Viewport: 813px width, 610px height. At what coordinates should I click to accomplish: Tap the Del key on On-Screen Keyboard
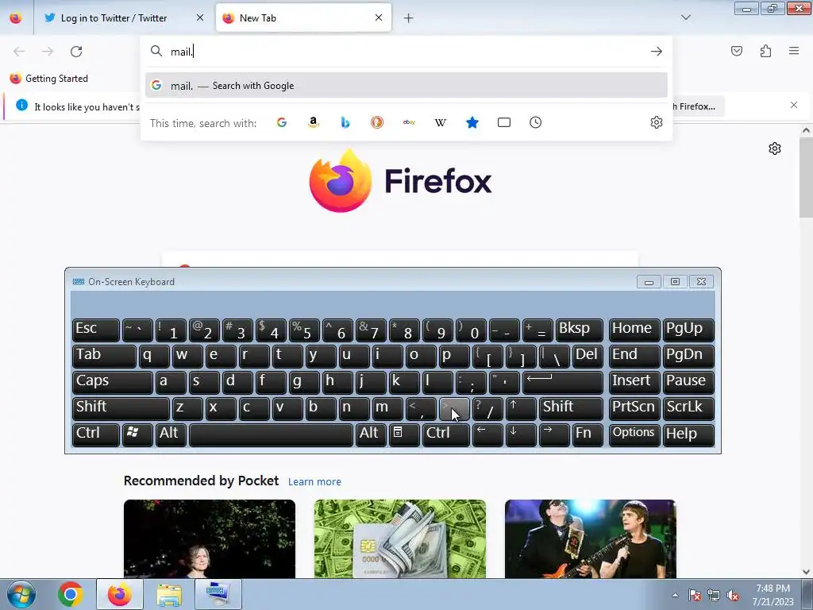pyautogui.click(x=588, y=356)
